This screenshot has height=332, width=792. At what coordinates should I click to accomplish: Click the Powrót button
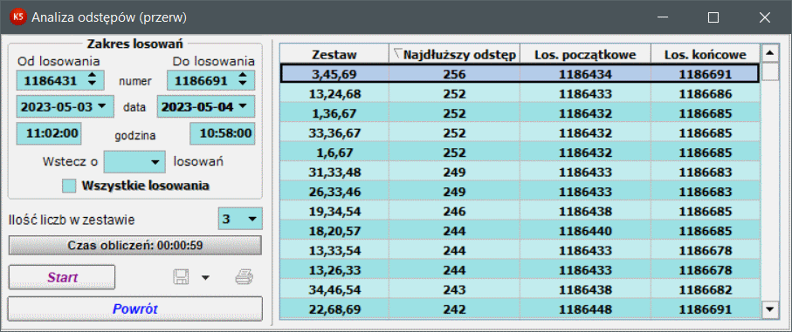pos(135,308)
